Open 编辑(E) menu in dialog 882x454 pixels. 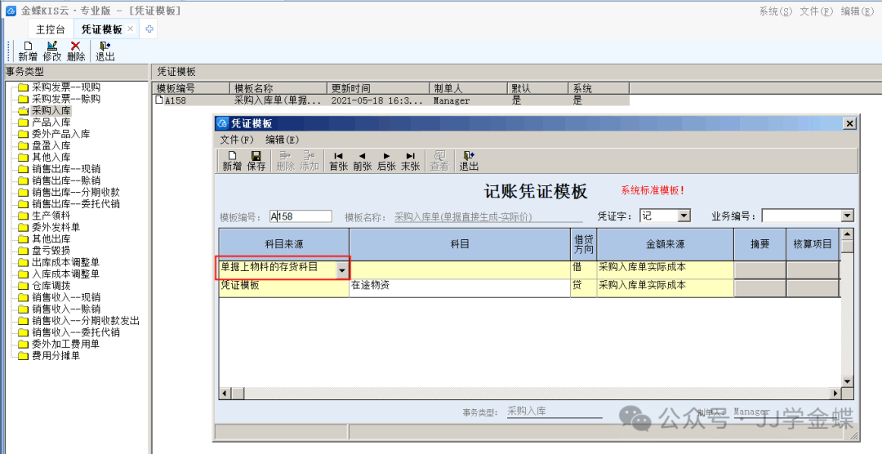[x=283, y=140]
